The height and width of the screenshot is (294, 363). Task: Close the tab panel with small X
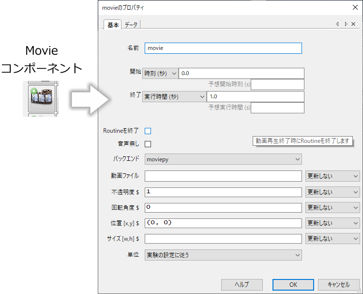click(x=353, y=24)
